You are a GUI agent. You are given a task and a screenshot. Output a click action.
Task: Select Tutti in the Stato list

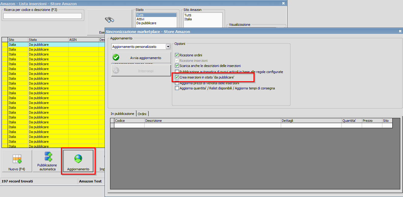(156, 15)
